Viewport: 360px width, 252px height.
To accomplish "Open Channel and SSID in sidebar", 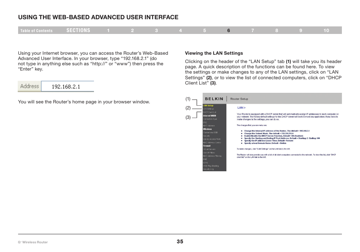I will click(210, 132).
